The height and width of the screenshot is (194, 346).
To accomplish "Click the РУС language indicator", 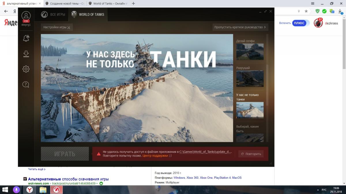I will click(324, 190).
